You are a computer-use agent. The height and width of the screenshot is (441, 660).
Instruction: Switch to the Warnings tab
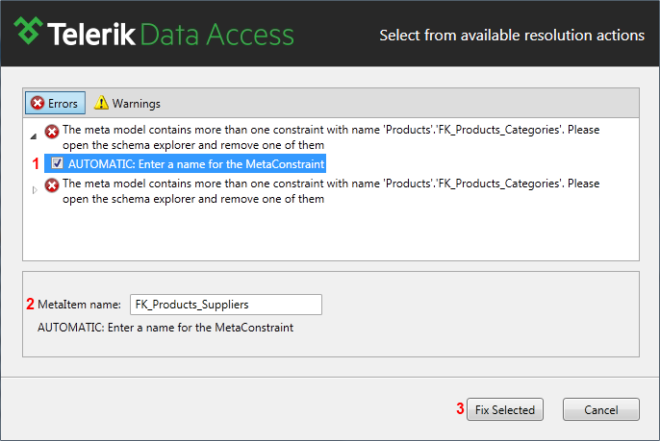(x=127, y=103)
